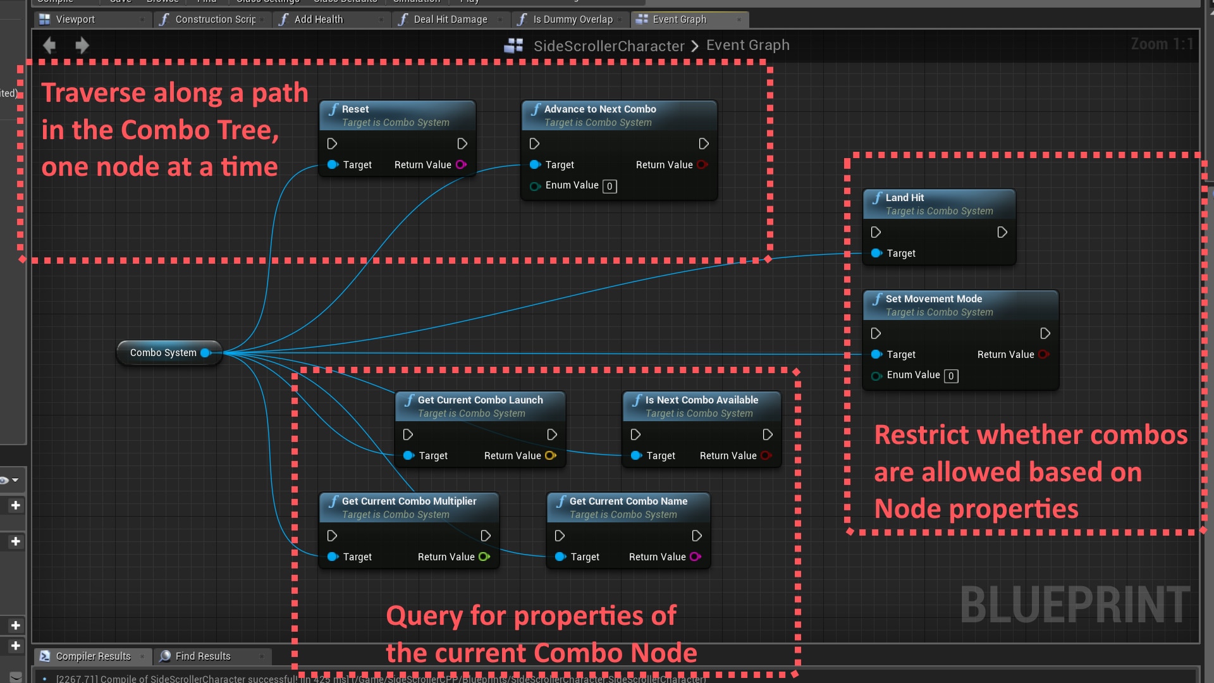Close the Event Graph tab with its x
1214x683 pixels.
pos(740,20)
